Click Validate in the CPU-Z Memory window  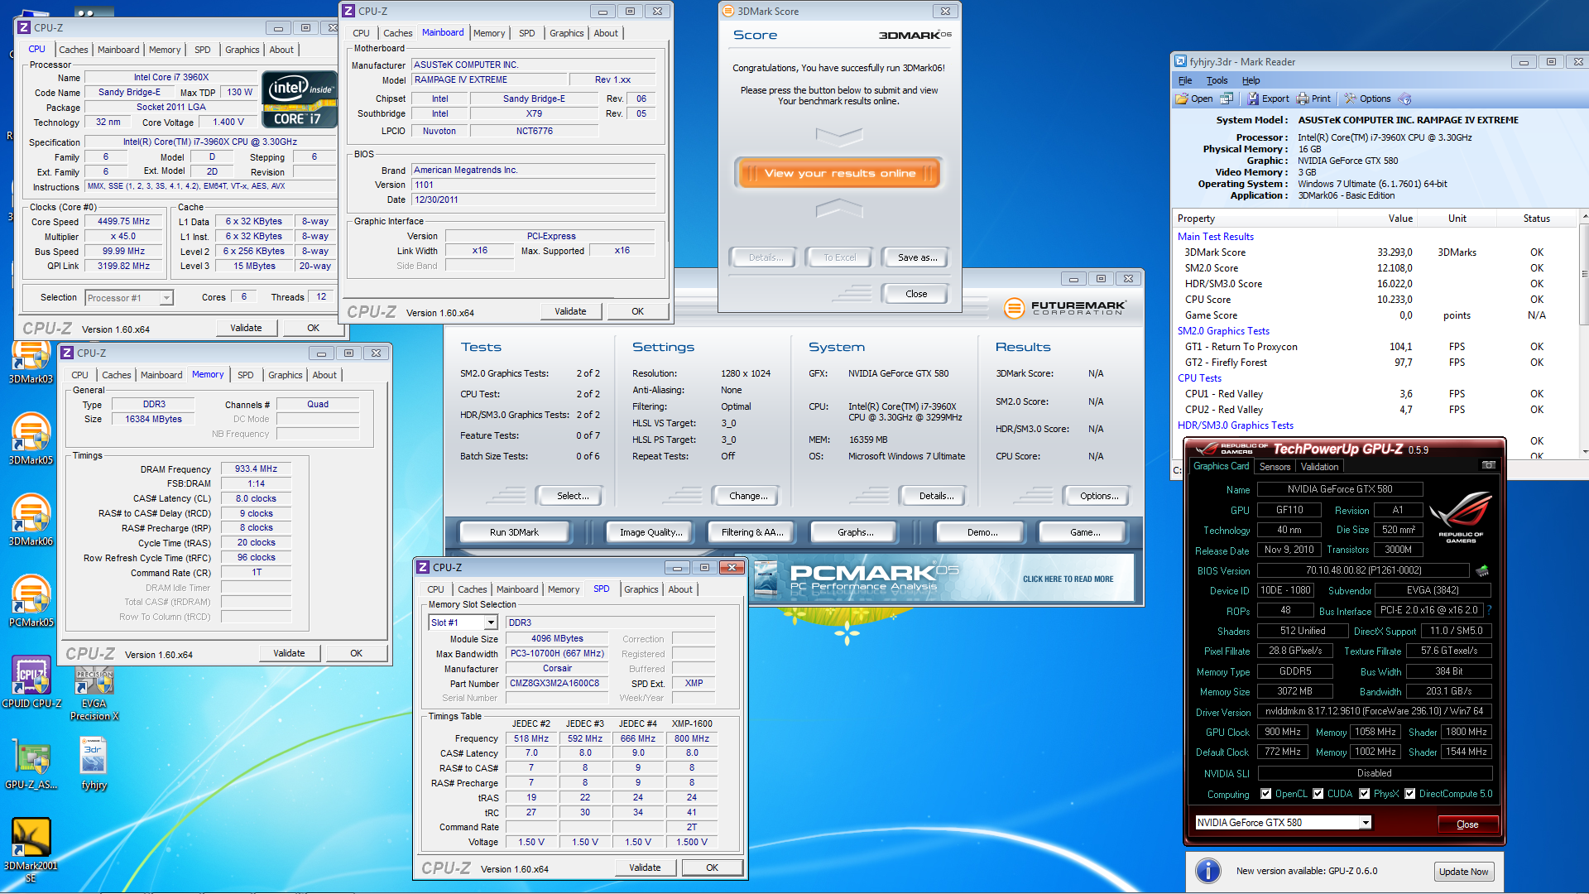tap(289, 653)
